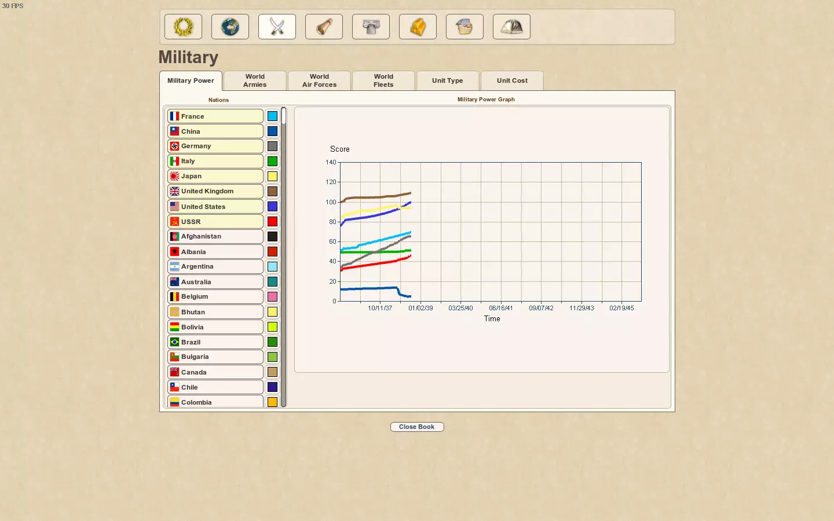
Task: Click the Military Power Graph plot area
Action: 491,232
